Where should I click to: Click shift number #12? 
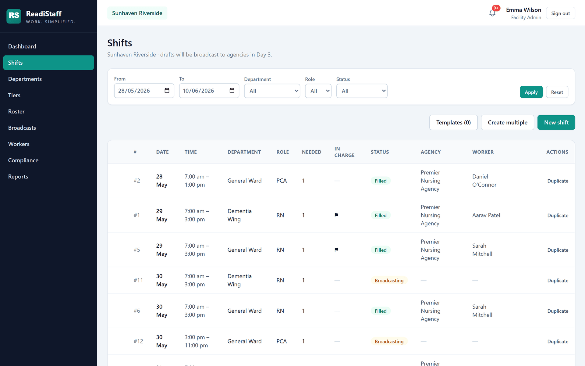pos(138,341)
